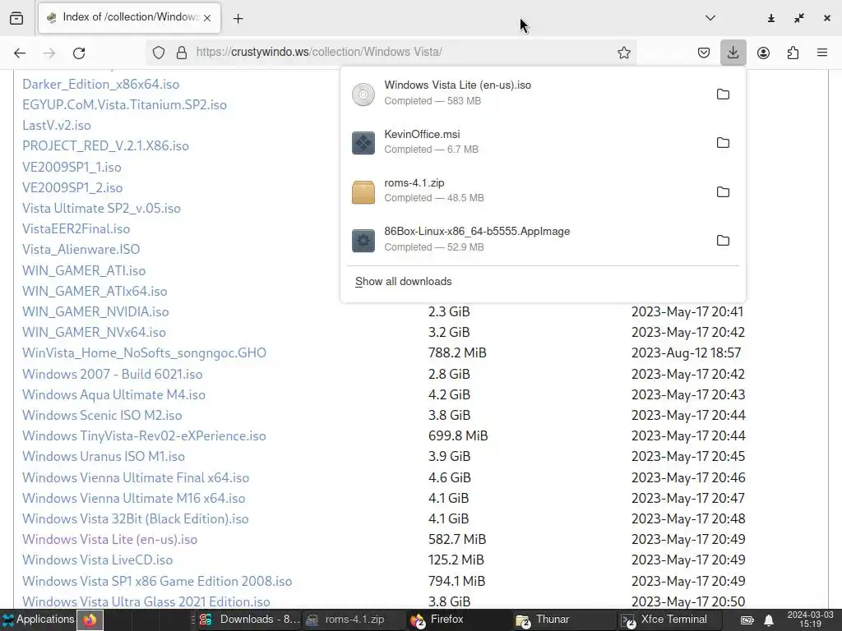
Task: Open Windows Vista LiveCD.iso link
Action: point(97,560)
